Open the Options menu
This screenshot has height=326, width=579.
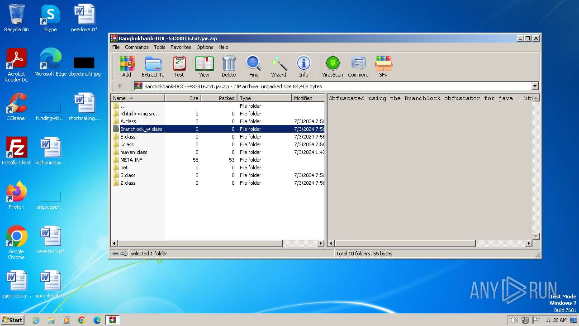click(x=204, y=47)
